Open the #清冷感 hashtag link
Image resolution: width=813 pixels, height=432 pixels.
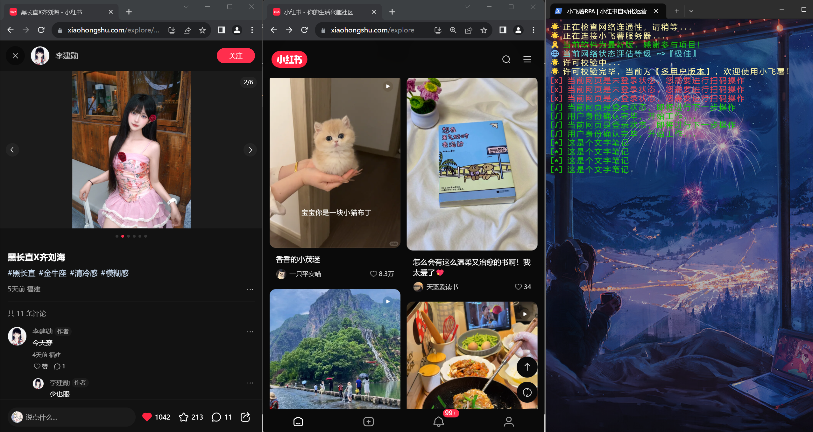pos(83,273)
